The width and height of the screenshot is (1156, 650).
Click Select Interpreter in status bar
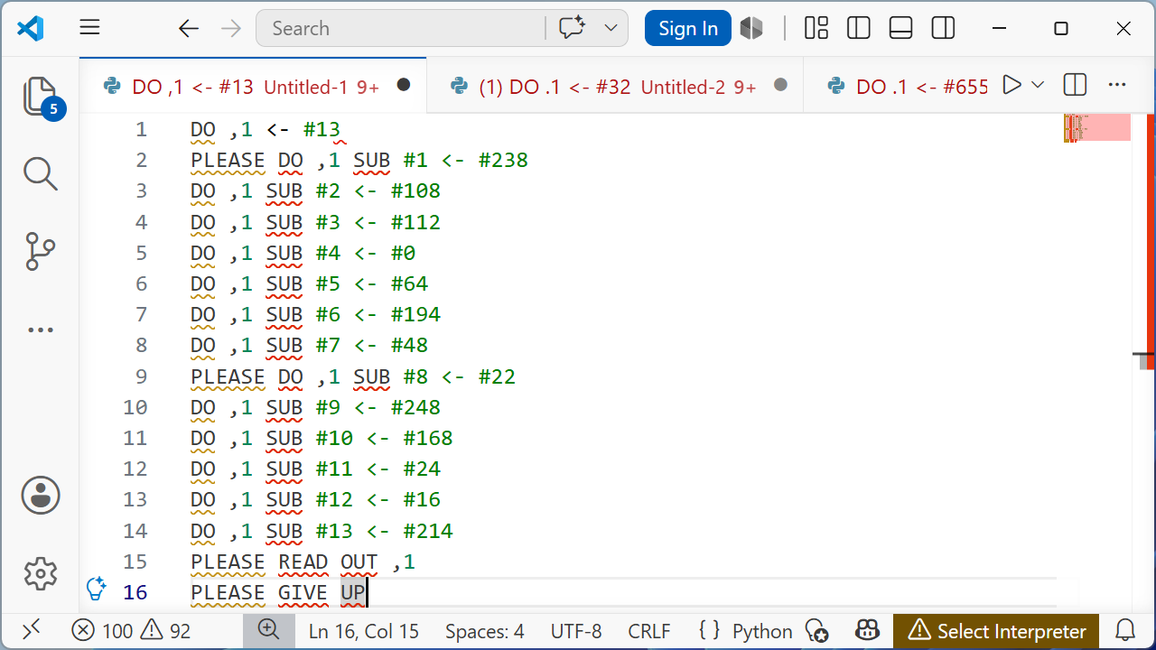click(x=996, y=631)
